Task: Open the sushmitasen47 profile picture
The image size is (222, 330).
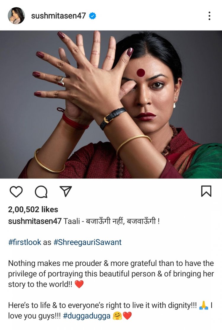Action: click(x=16, y=16)
